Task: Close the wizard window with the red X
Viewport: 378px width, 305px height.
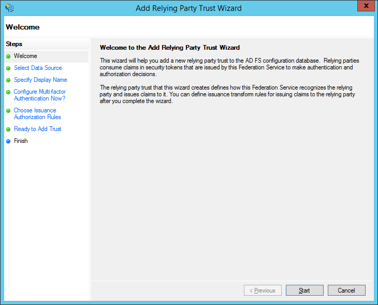Action: pyautogui.click(x=366, y=6)
